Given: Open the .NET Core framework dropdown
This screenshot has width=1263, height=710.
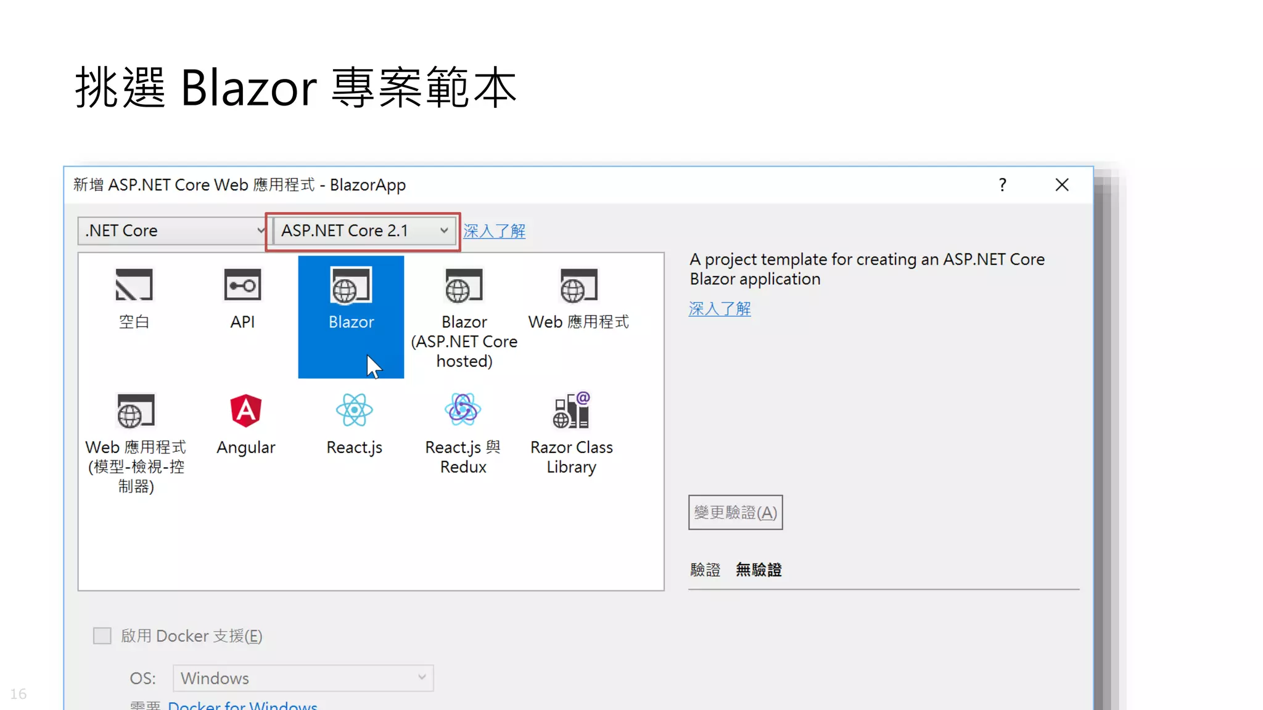Looking at the screenshot, I should click(x=173, y=231).
